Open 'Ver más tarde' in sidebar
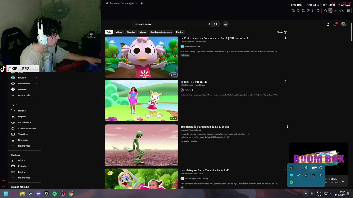Image resolution: width=353 pixels, height=198 pixels. [24, 122]
